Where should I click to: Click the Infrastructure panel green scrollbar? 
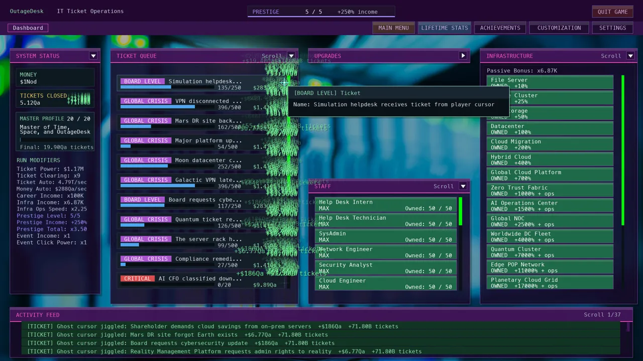click(623, 150)
